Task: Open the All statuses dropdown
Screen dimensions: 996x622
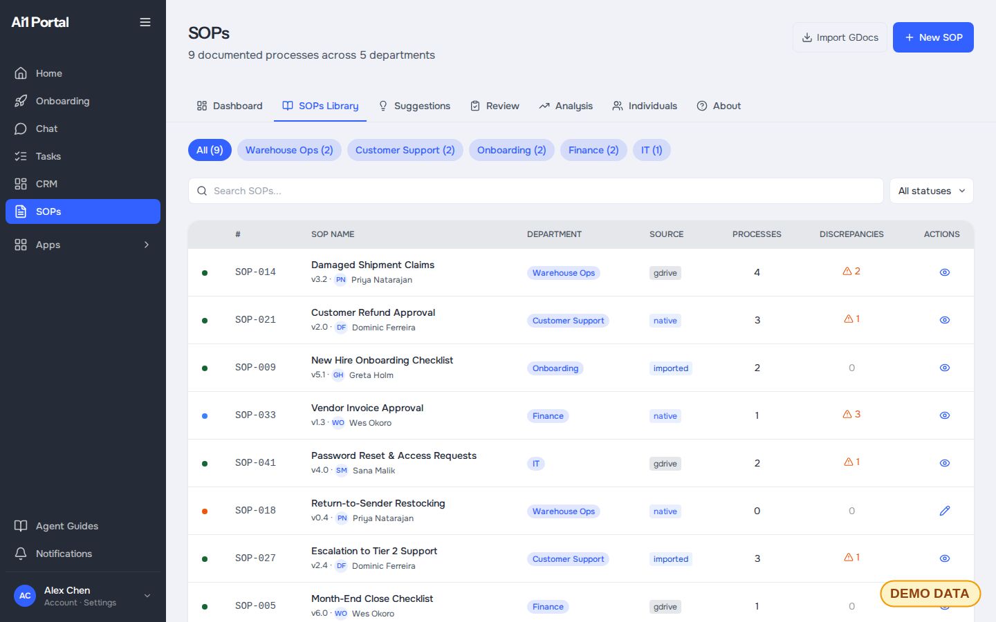Action: tap(932, 191)
